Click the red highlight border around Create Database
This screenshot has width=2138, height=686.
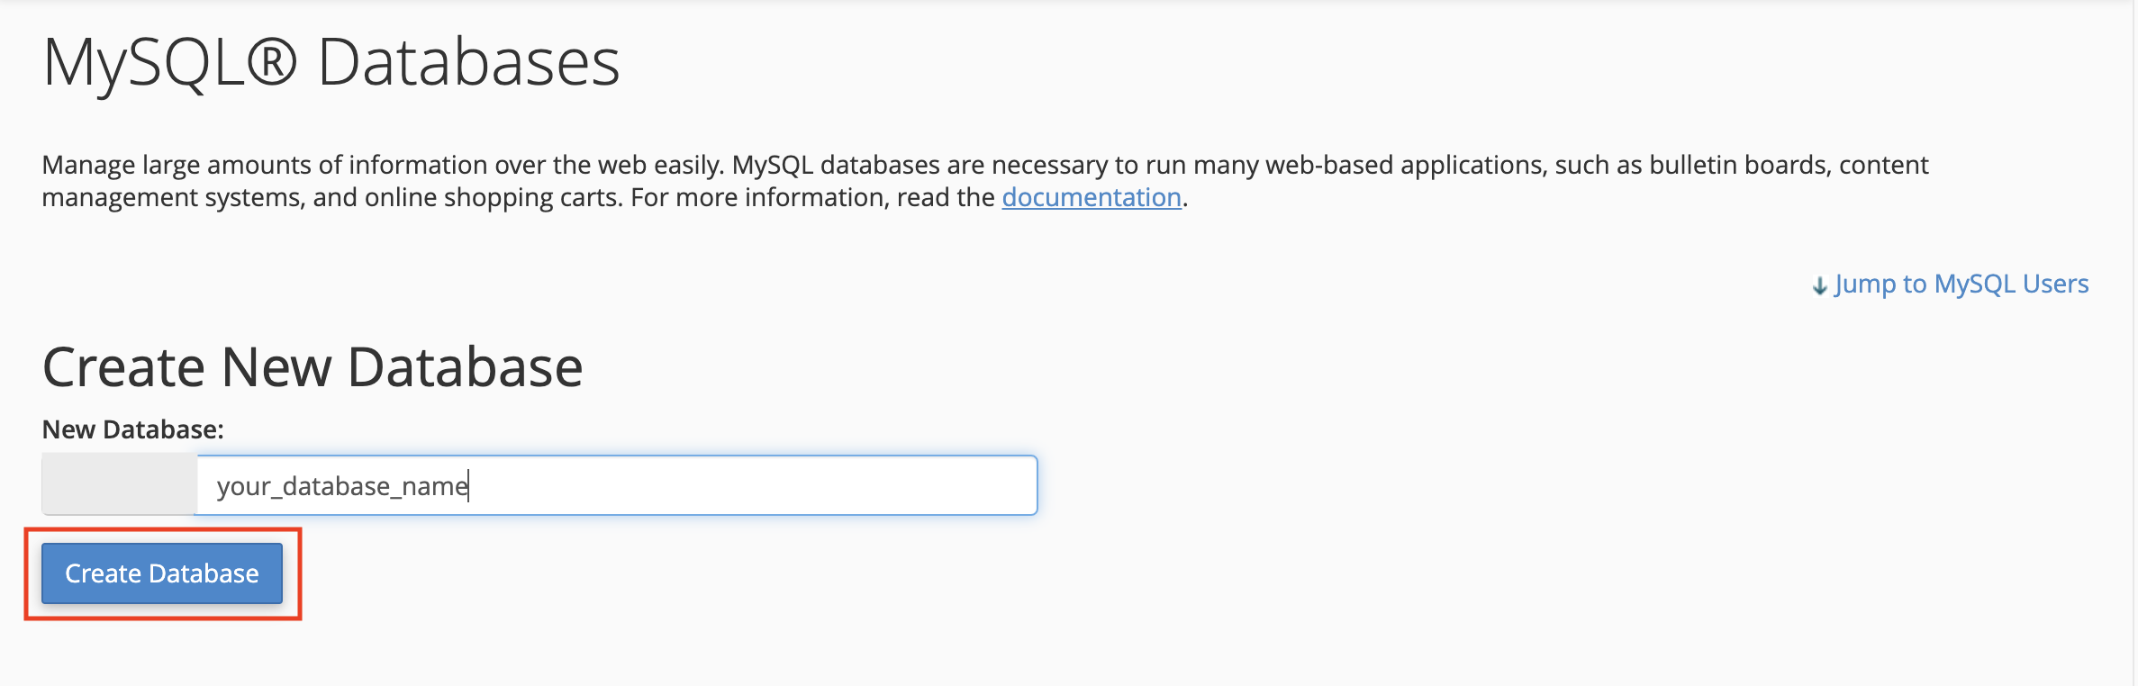coord(163,530)
